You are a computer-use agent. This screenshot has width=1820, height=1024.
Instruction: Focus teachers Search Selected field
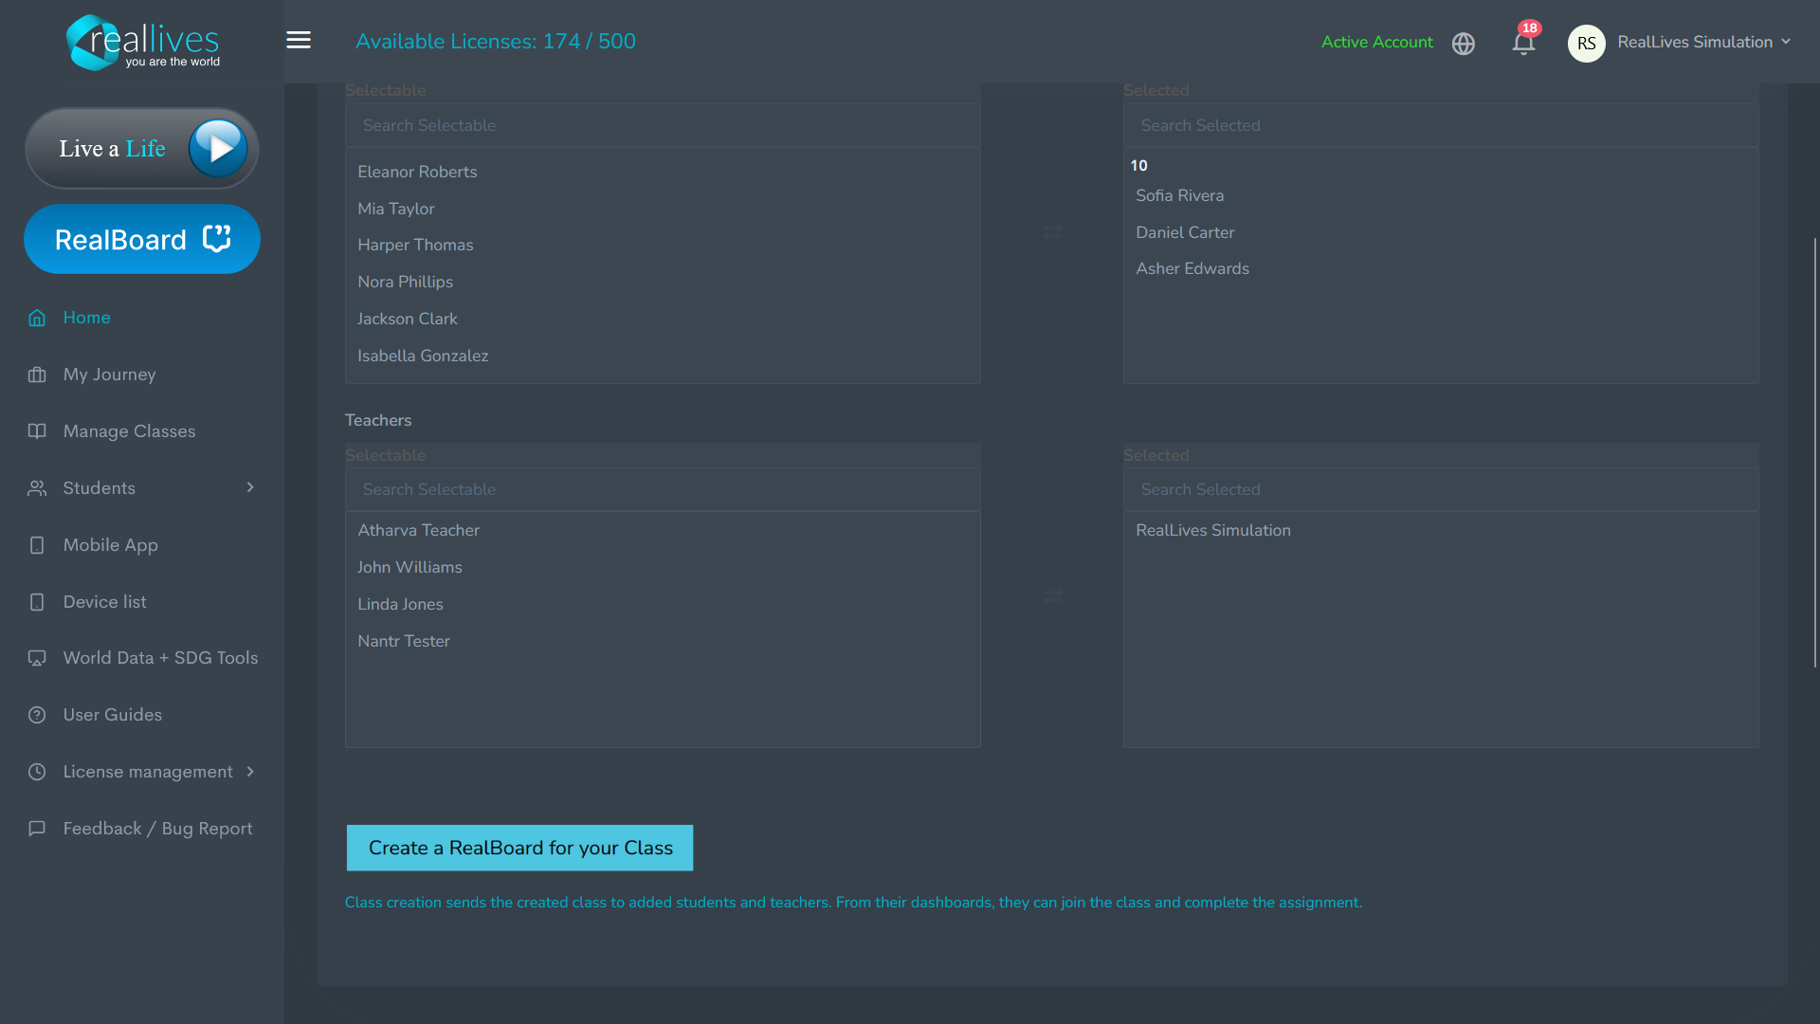pos(1441,489)
